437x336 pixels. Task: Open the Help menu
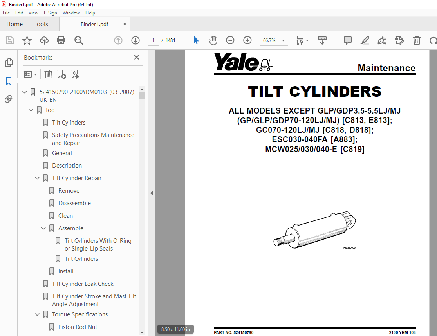tap(90, 13)
